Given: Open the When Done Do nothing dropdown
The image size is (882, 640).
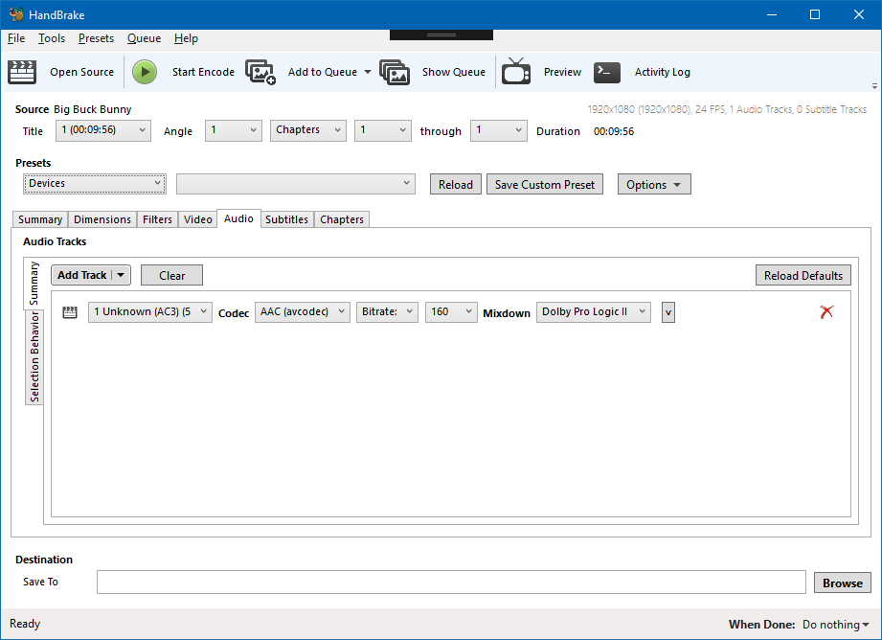Looking at the screenshot, I should 836,625.
